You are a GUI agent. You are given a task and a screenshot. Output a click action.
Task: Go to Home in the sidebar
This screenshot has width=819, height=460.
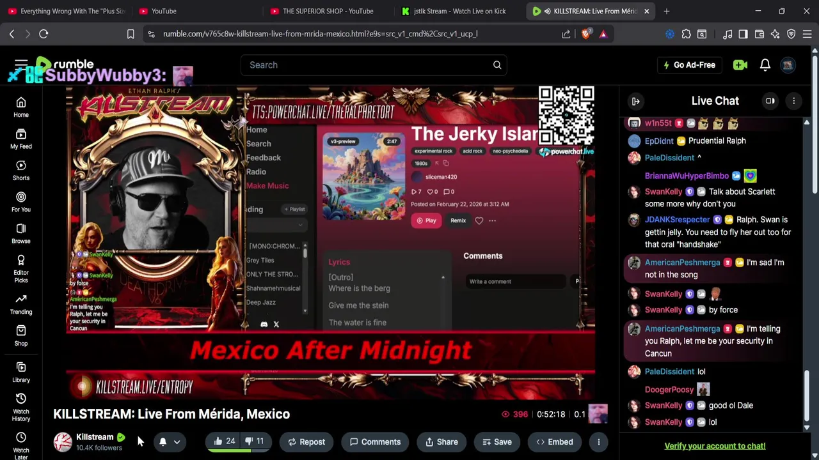(x=21, y=107)
